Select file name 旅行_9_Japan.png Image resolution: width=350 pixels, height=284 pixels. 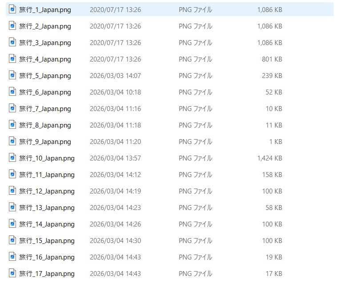[45, 142]
